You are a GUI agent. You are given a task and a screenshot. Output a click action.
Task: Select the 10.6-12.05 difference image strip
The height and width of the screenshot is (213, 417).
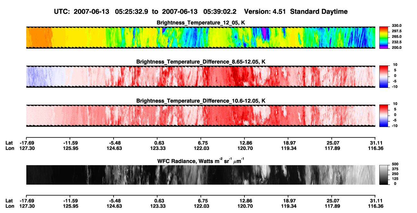(x=200, y=116)
